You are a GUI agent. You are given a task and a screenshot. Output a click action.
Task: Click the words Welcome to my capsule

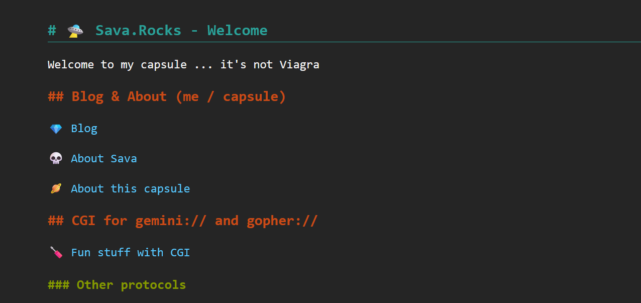coord(117,65)
